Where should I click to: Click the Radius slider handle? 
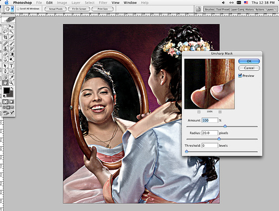click(219, 139)
